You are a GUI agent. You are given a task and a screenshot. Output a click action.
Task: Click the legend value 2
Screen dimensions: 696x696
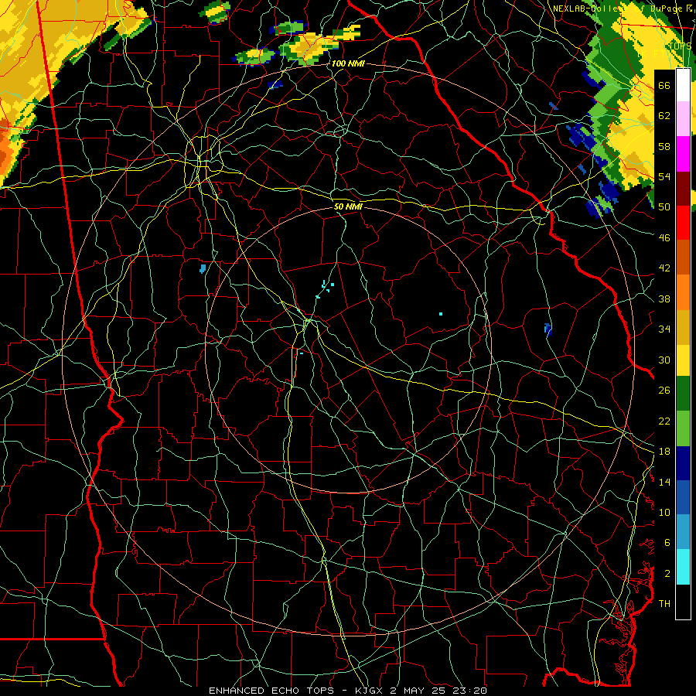667,574
